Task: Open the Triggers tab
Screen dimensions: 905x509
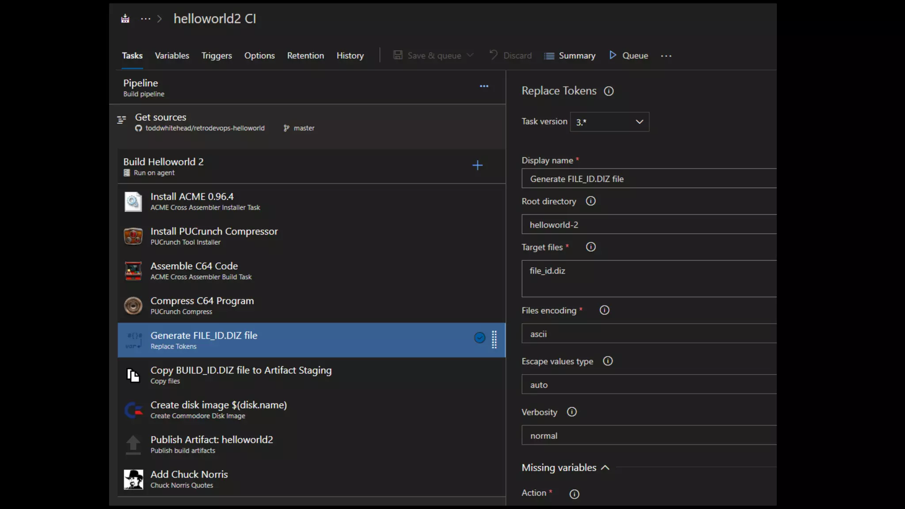Action: tap(217, 56)
